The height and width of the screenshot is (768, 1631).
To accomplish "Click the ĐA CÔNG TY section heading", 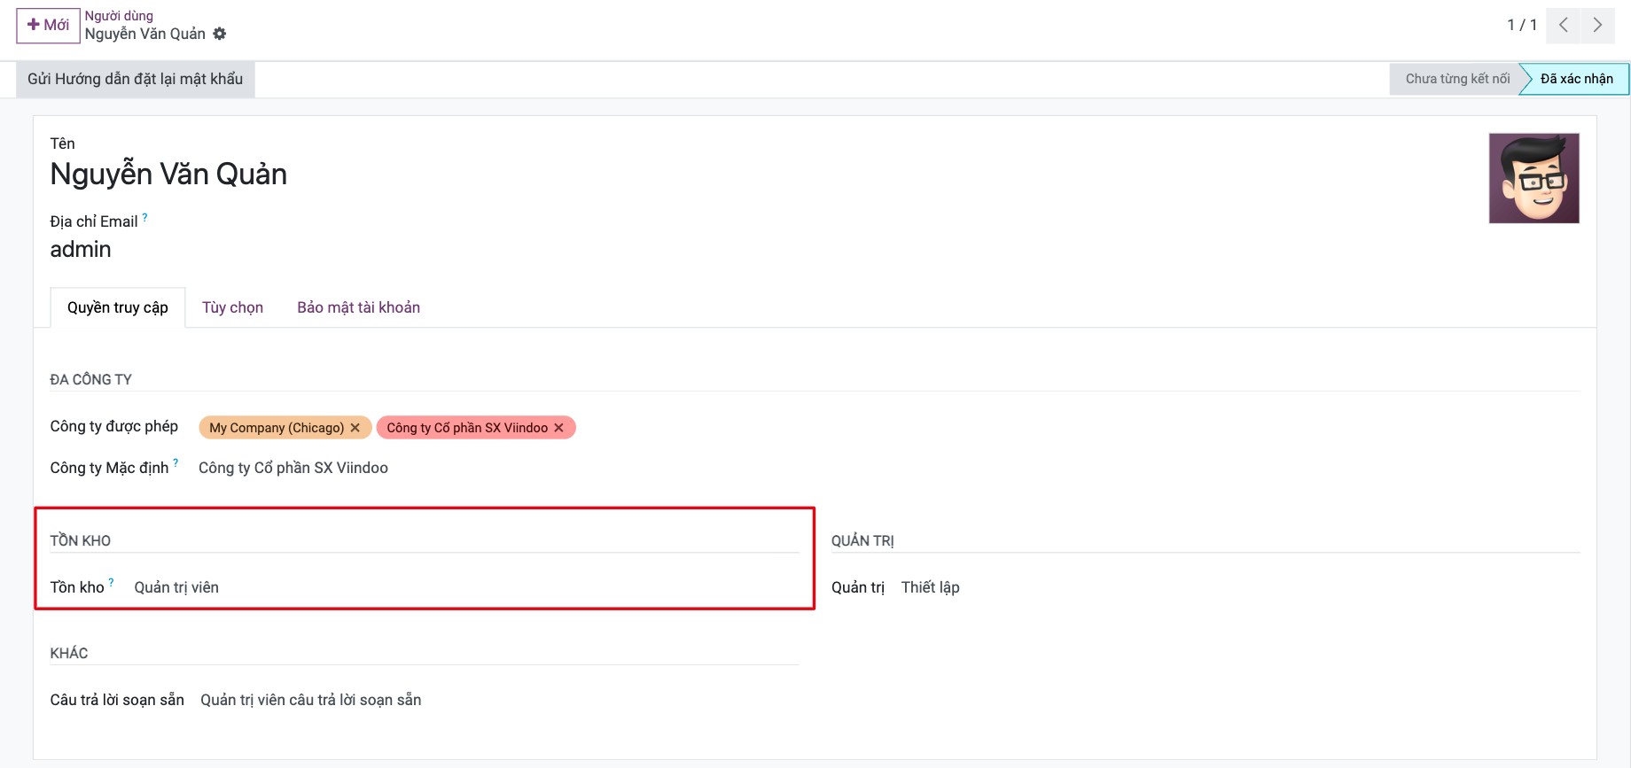I will point(90,379).
